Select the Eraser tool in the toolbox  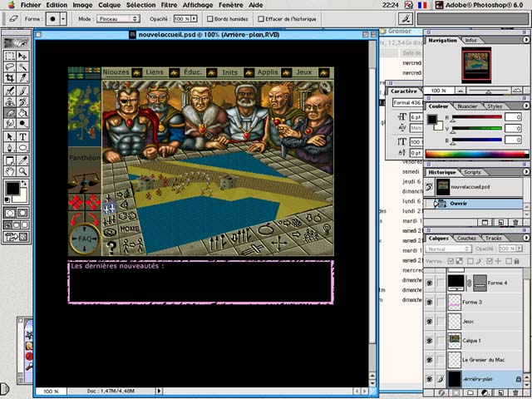pos(10,113)
